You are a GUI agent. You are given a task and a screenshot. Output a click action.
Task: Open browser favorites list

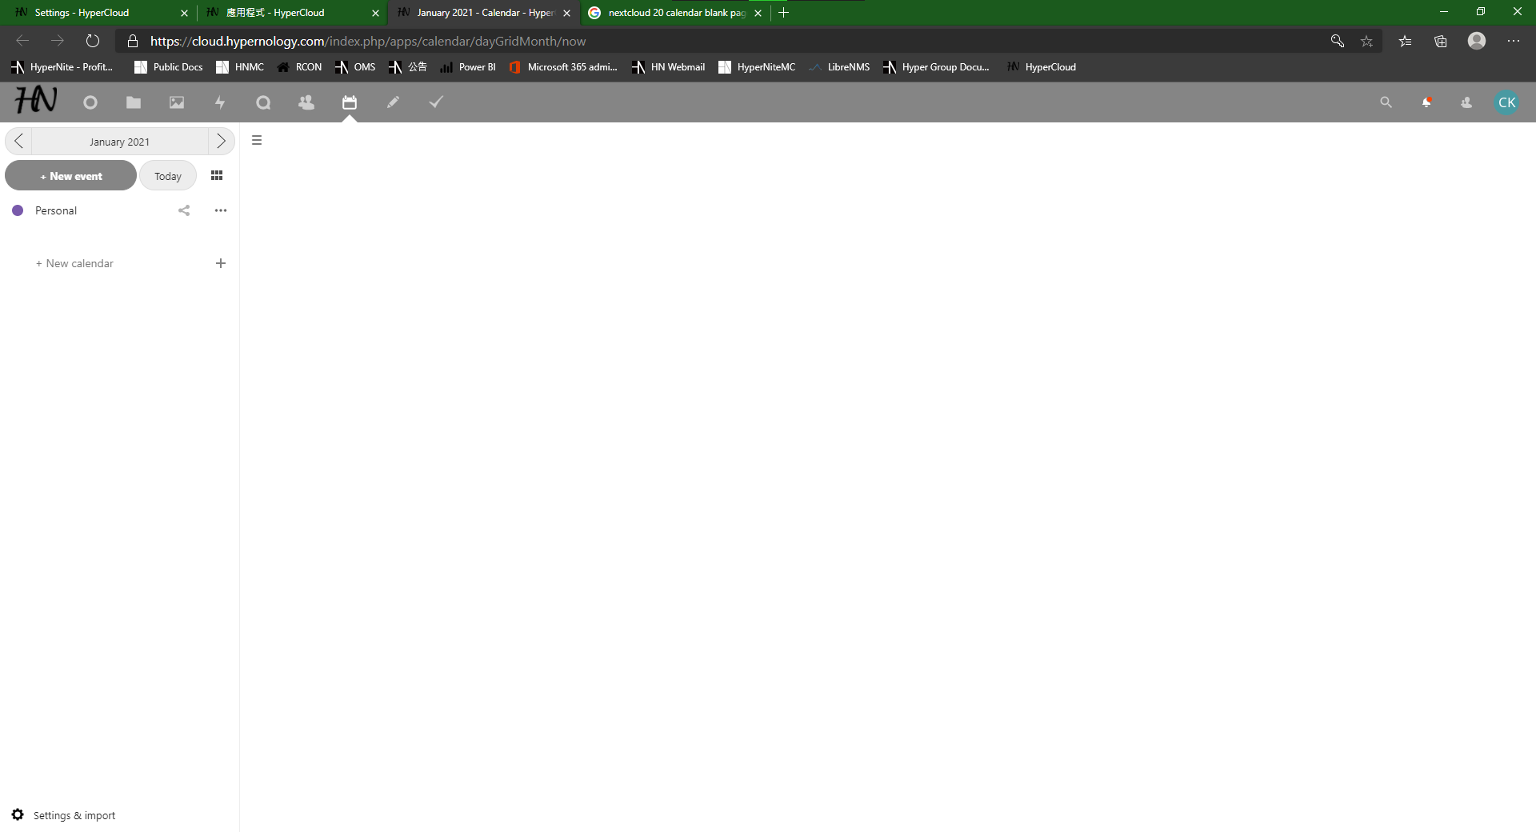click(1405, 41)
